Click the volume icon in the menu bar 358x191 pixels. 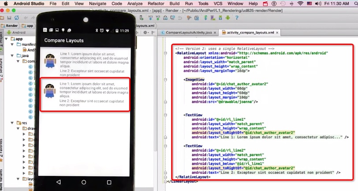(x=318, y=4)
